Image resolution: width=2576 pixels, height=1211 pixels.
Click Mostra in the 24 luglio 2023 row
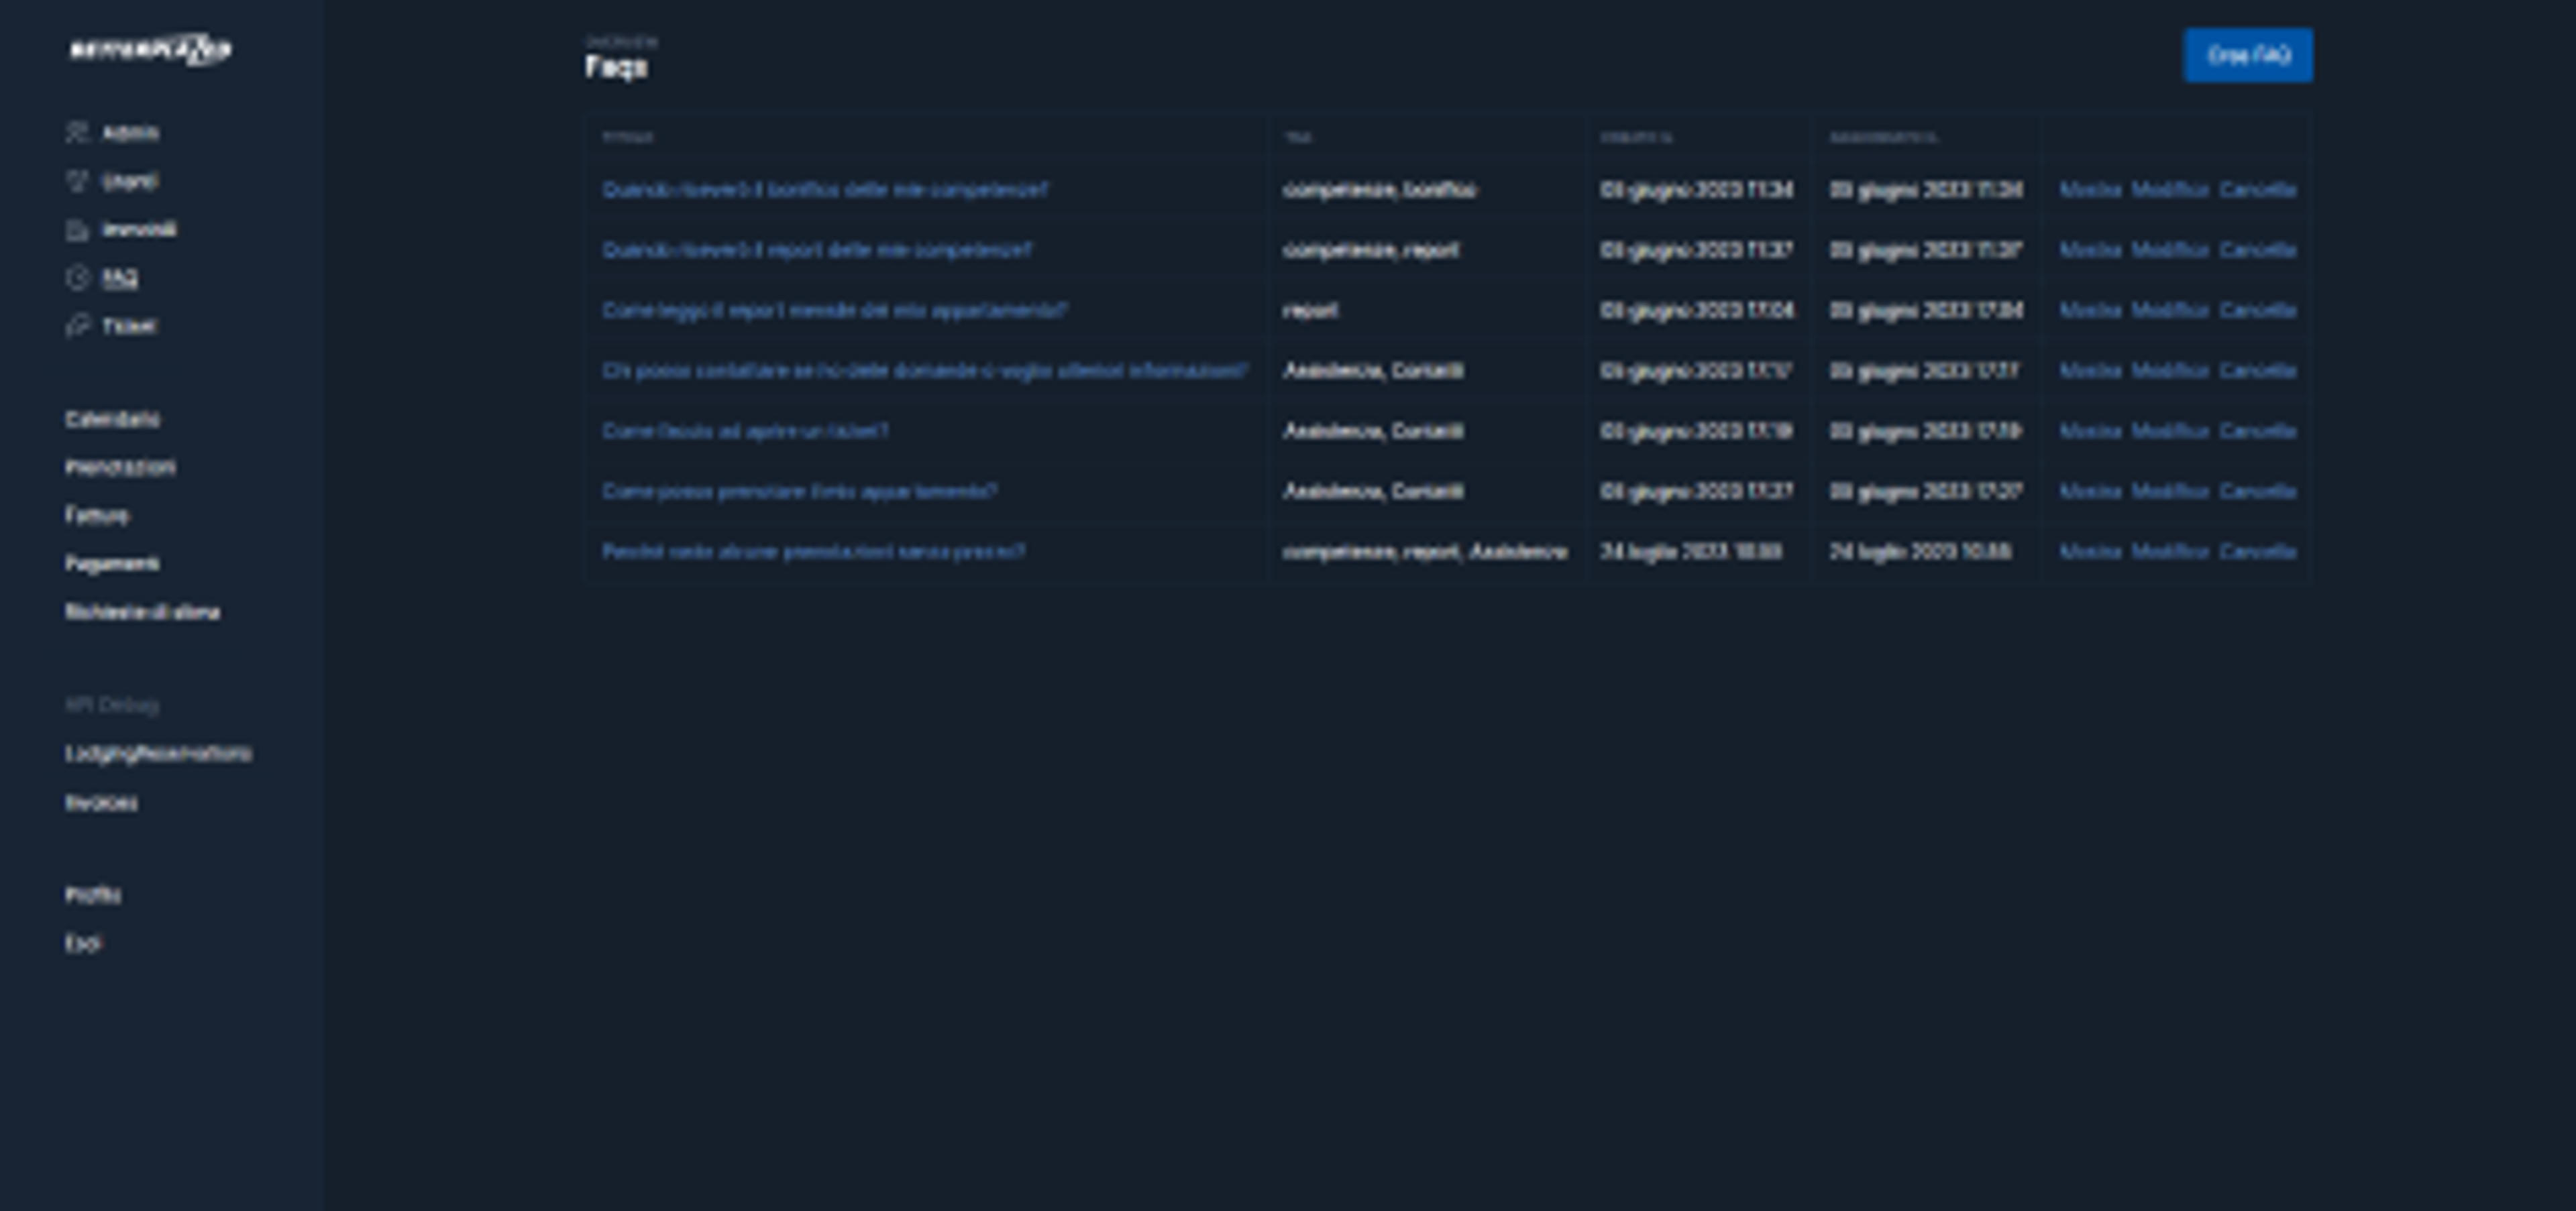(x=2091, y=552)
